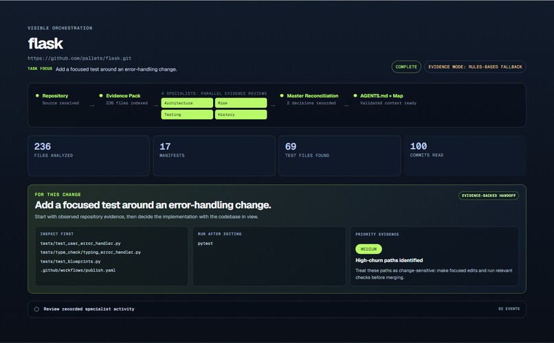
Task: Click tests/test_blueprints.py path
Action: 70,261
